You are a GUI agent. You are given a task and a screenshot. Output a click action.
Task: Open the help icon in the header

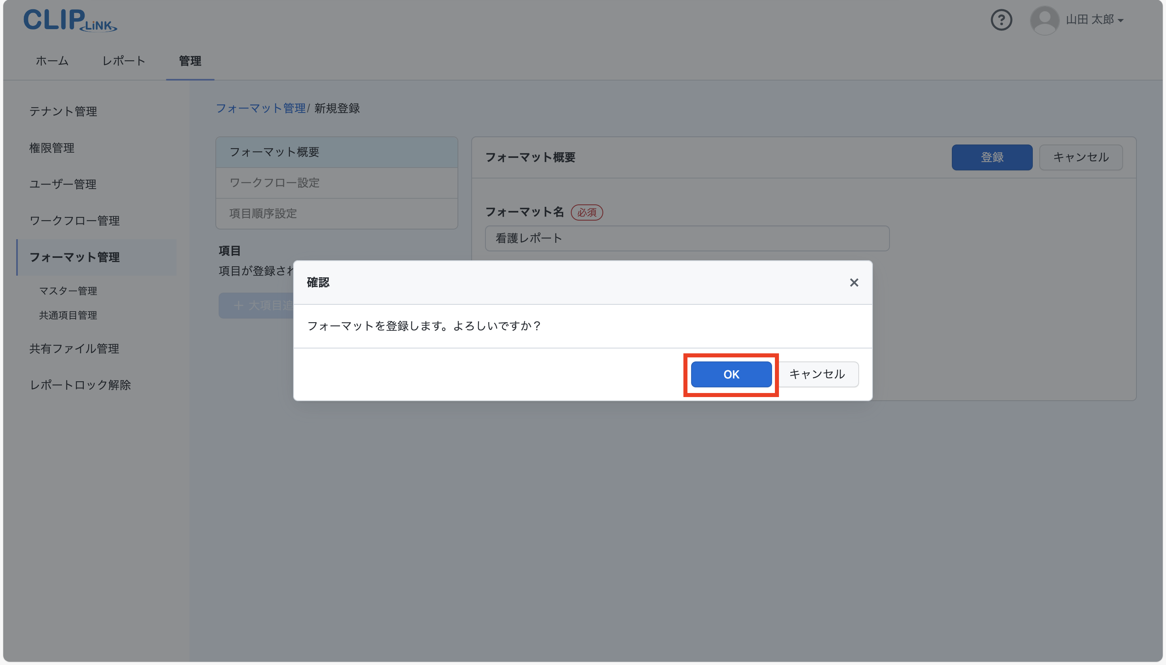point(1002,20)
